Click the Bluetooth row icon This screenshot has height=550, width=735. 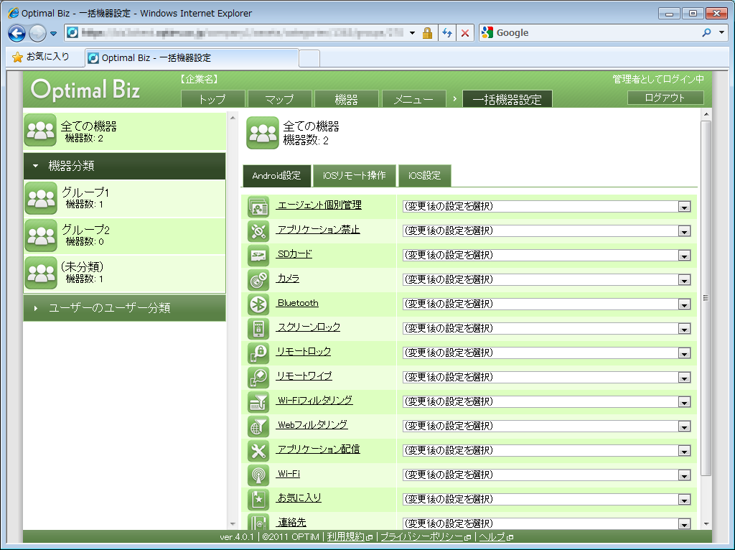pos(258,304)
